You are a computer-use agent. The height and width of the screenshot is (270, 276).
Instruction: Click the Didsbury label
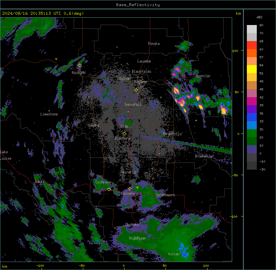click(x=122, y=138)
